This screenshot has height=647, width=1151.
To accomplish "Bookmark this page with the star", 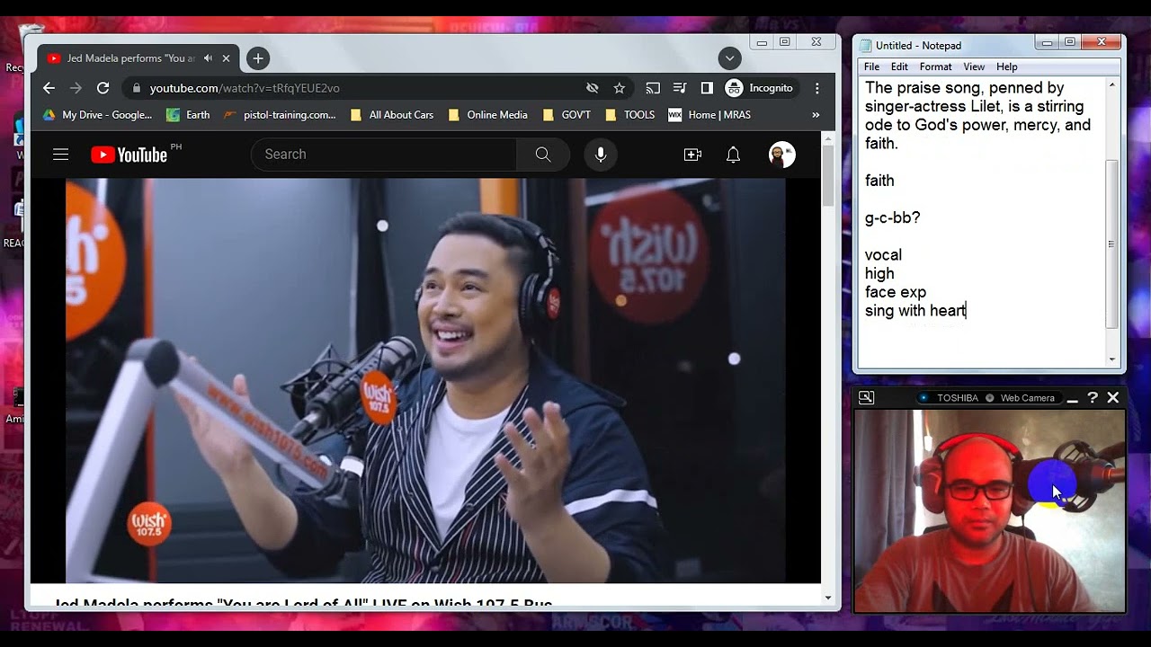I will (x=619, y=88).
